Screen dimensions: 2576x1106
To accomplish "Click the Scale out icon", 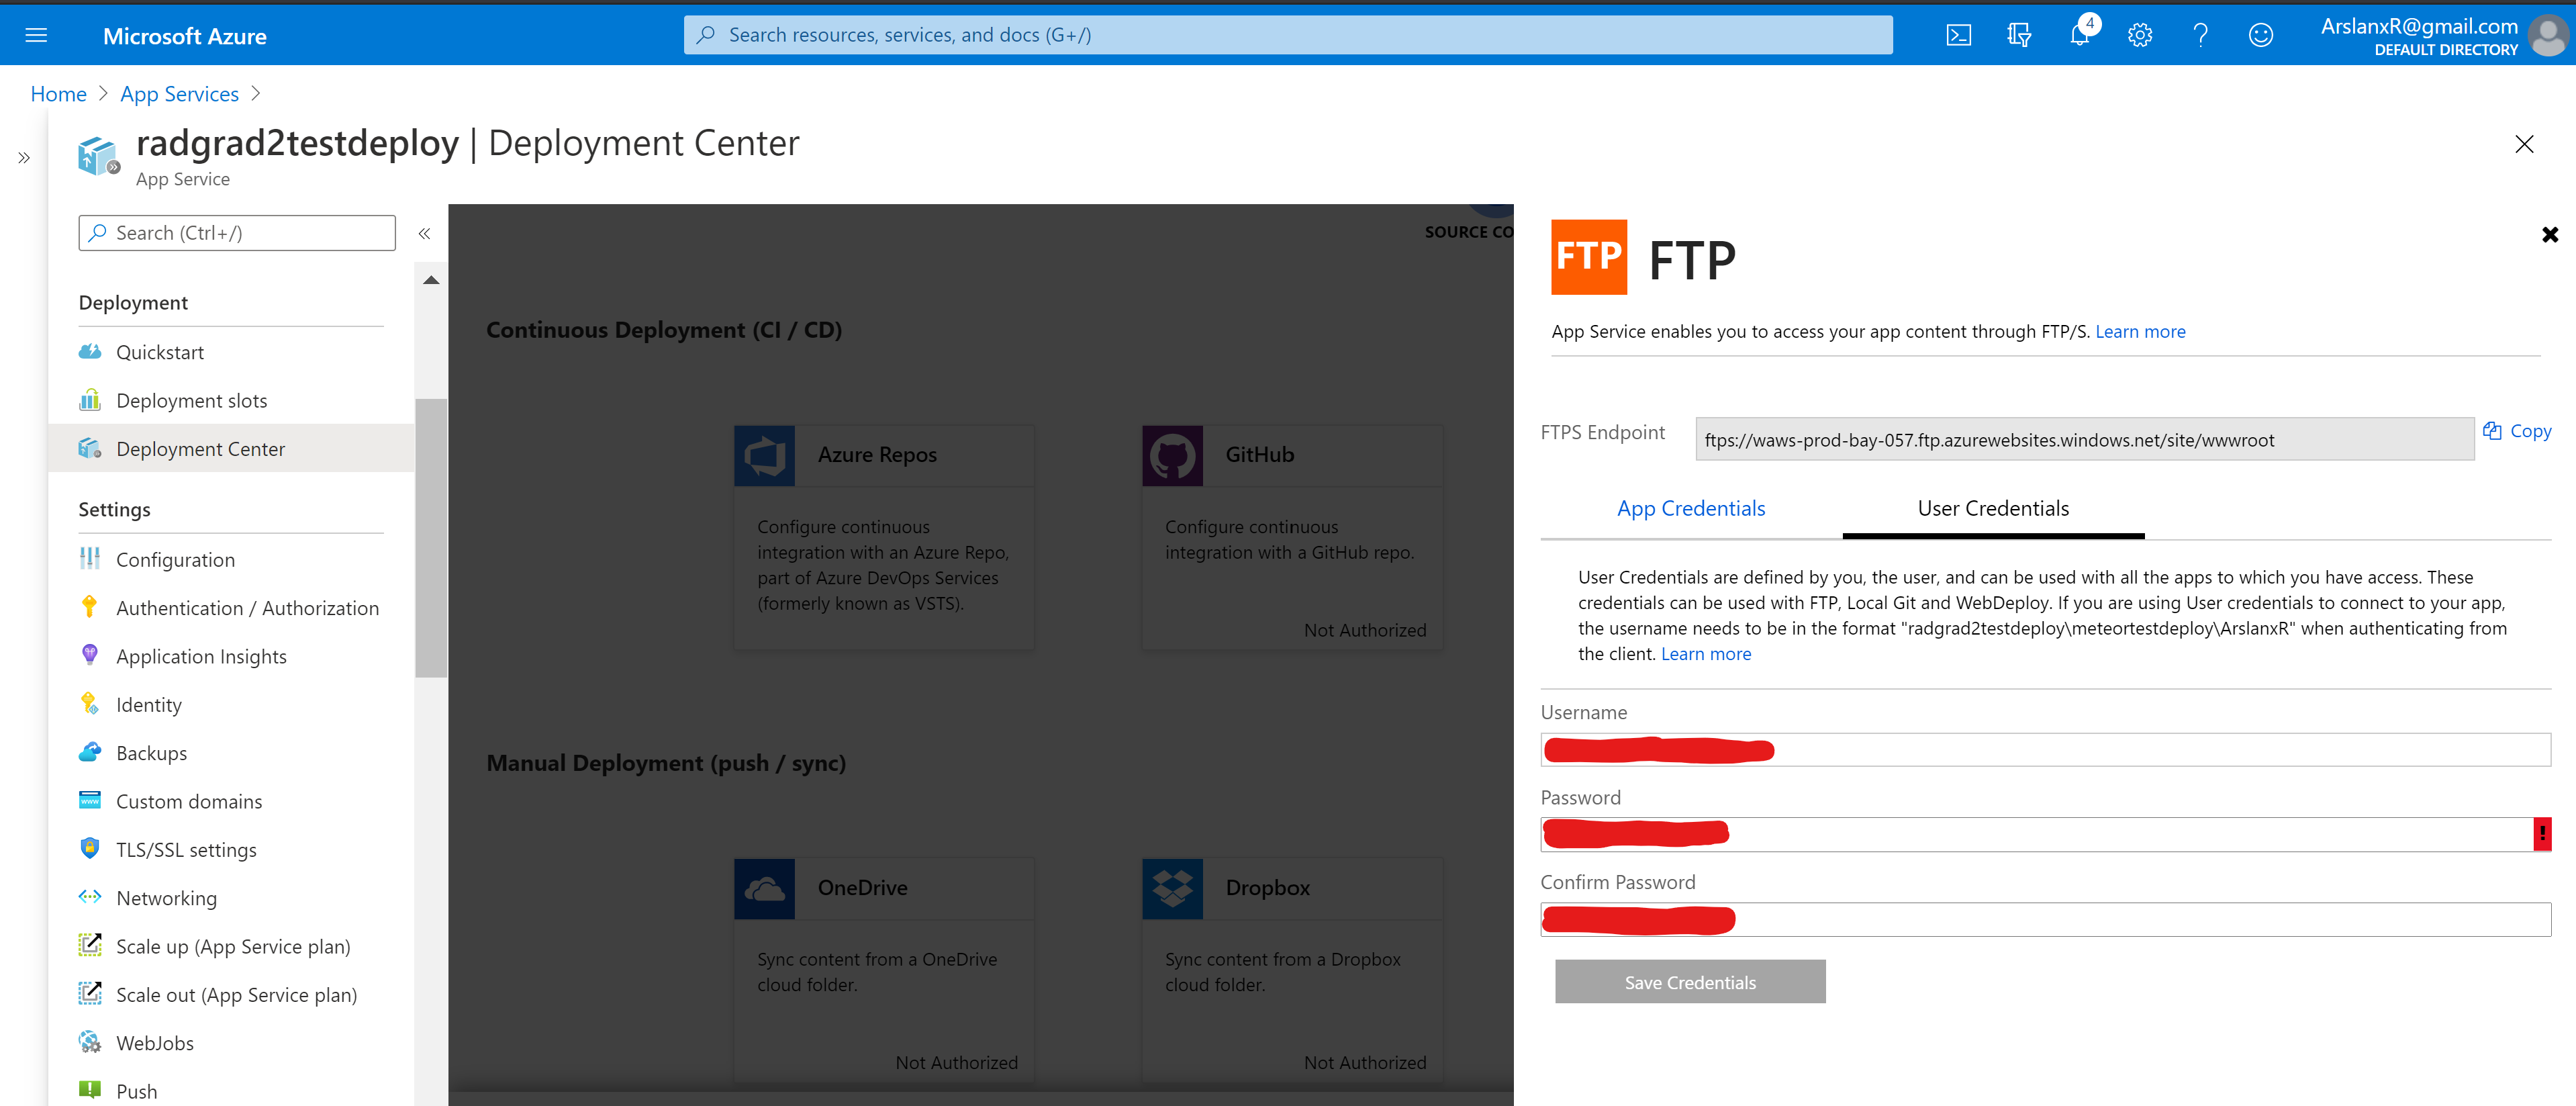I will (90, 994).
